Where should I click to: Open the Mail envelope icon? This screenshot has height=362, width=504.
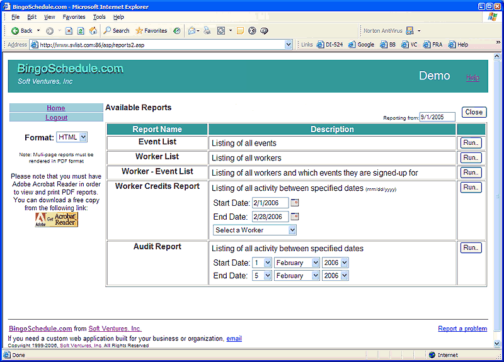[x=192, y=31]
